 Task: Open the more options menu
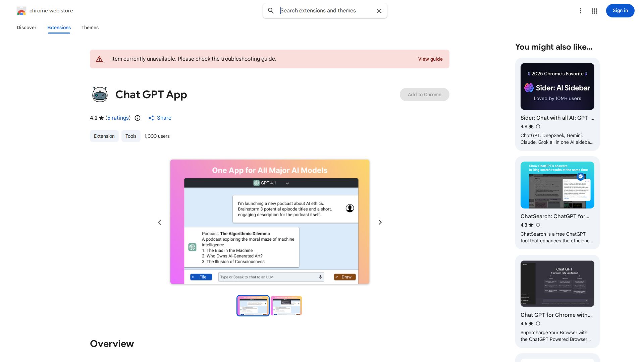click(x=581, y=11)
